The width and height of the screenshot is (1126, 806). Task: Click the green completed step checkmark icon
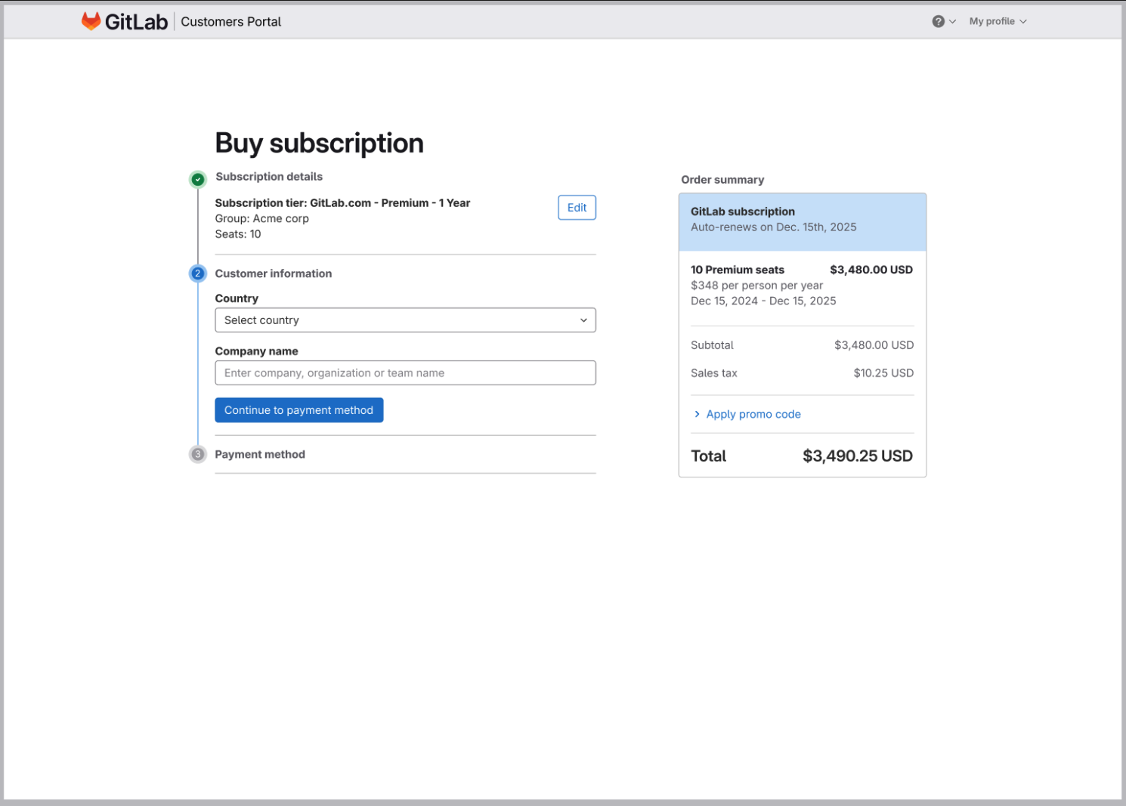pyautogui.click(x=198, y=179)
